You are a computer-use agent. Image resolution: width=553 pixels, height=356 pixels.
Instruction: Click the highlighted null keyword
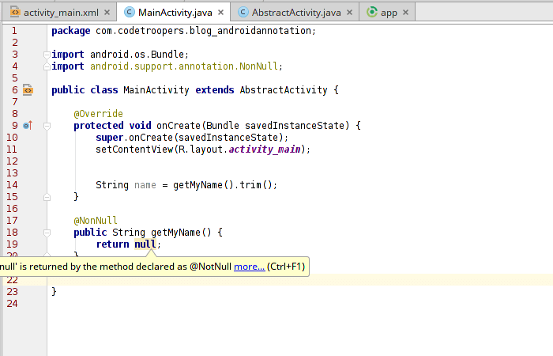pyautogui.click(x=145, y=244)
